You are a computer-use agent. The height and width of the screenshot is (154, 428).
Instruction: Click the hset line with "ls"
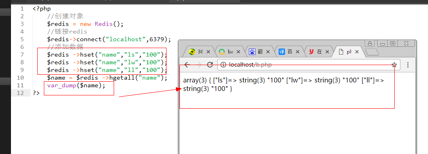(107, 55)
